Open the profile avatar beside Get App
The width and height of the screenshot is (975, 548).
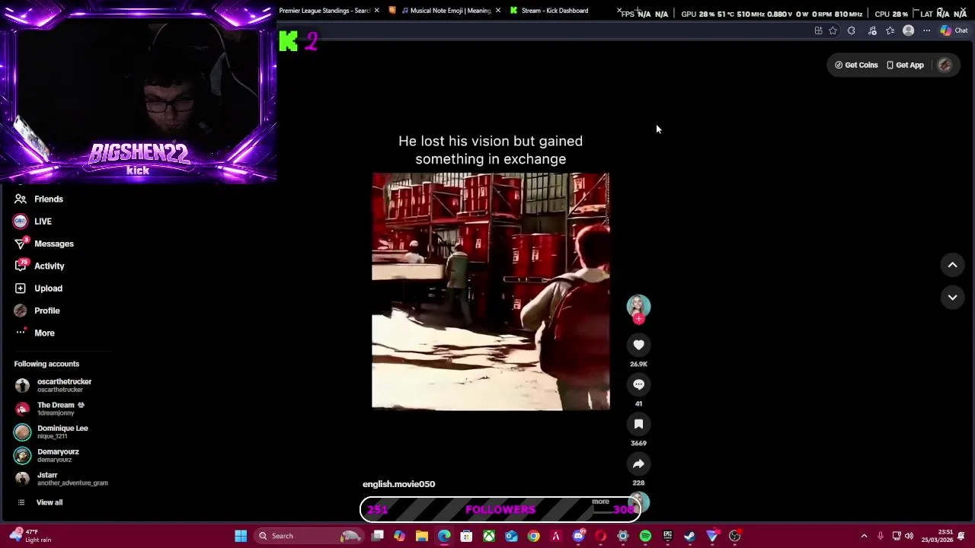click(945, 65)
